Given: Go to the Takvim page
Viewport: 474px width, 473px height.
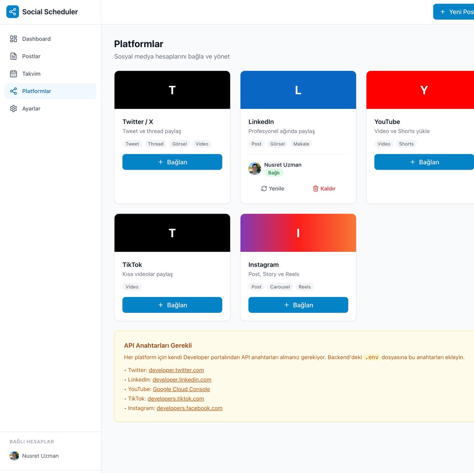Looking at the screenshot, I should tap(51, 73).
